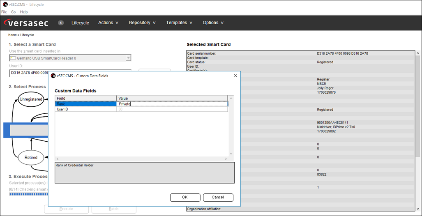Go to the Lifecycle page in navbar
Viewport: 422px width, 216px height.
click(80, 23)
